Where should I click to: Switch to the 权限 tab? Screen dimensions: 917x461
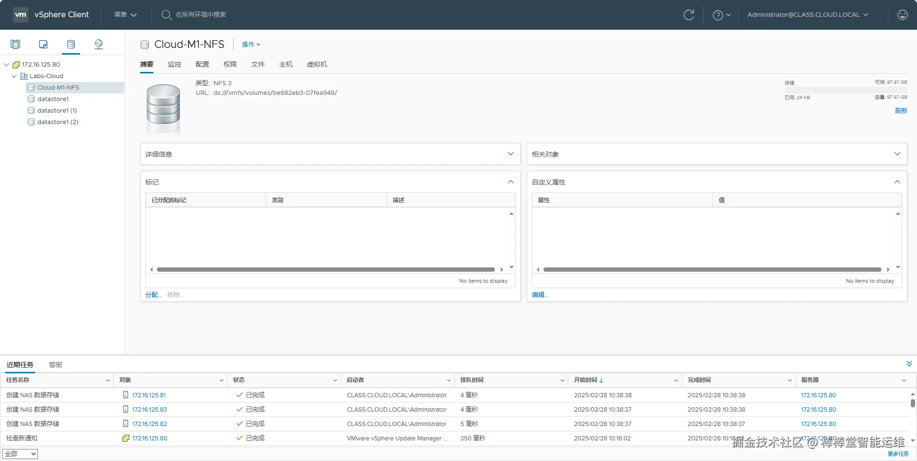point(230,64)
